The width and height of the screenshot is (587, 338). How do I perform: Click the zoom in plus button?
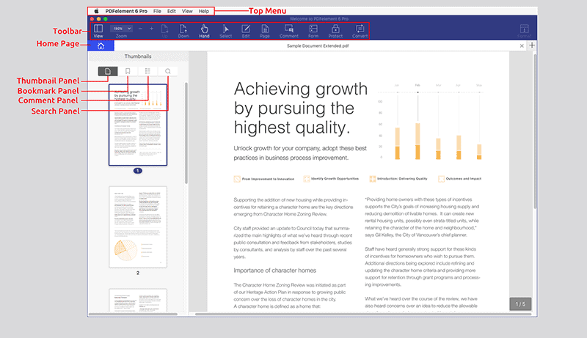[152, 29]
